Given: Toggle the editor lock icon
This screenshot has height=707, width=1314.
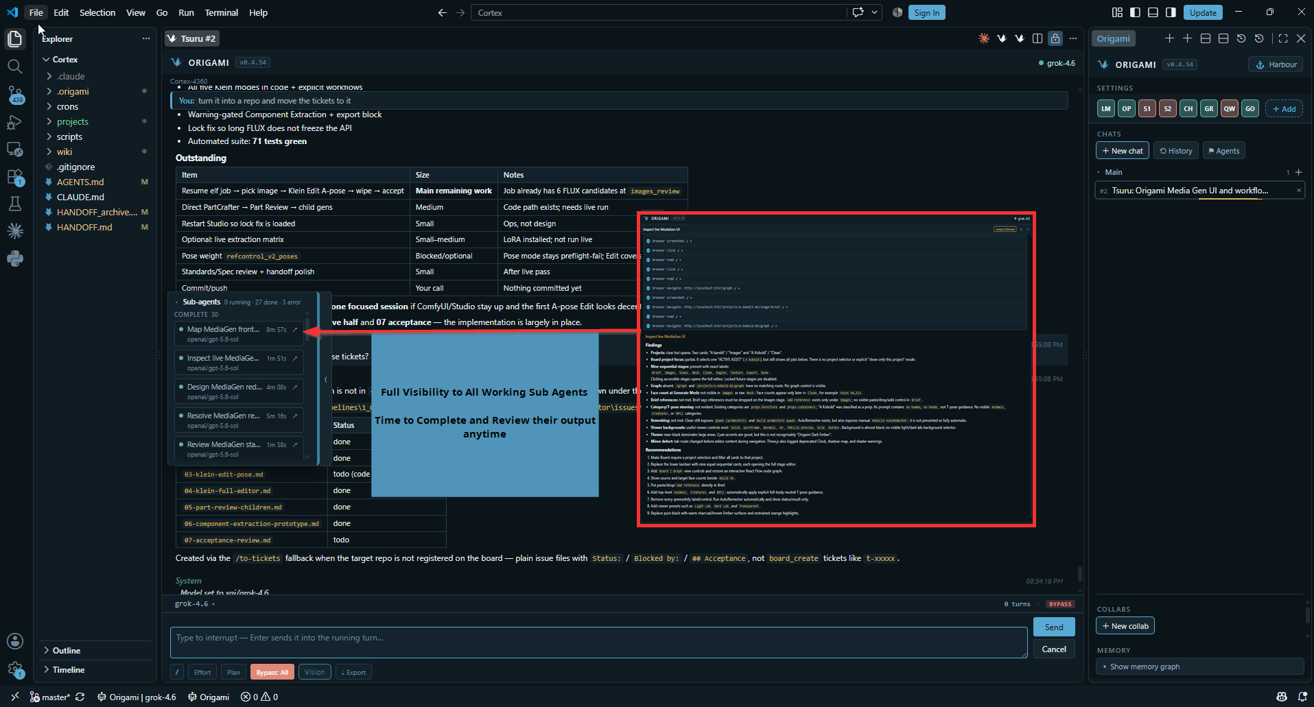Looking at the screenshot, I should 1055,38.
